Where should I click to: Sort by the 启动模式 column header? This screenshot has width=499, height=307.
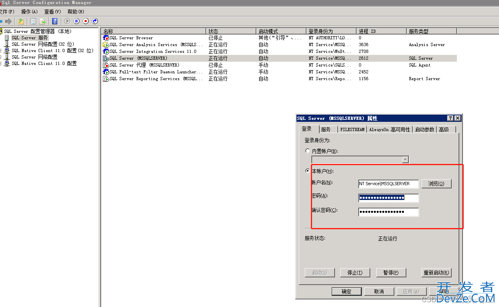[281, 31]
